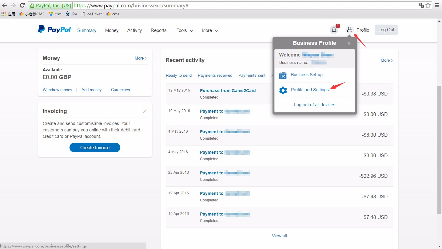Click Add money

click(x=91, y=90)
